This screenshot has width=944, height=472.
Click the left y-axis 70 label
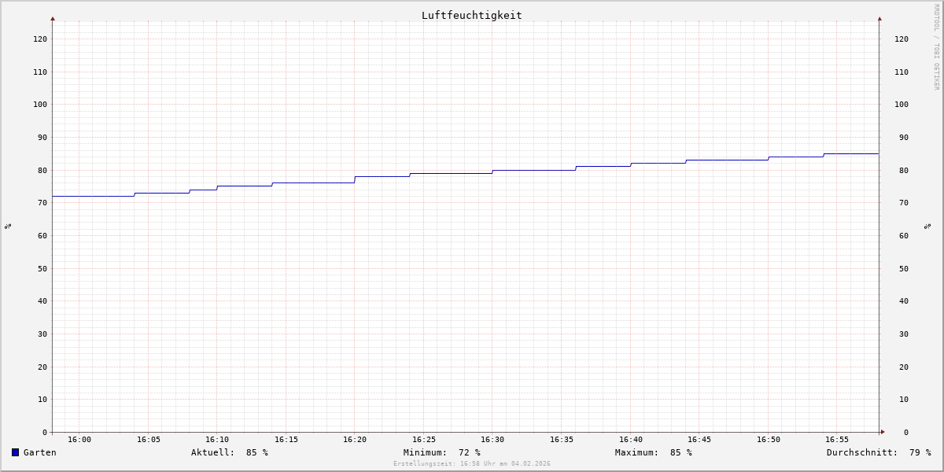tap(42, 202)
